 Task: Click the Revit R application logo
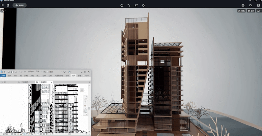tap(2, 72)
